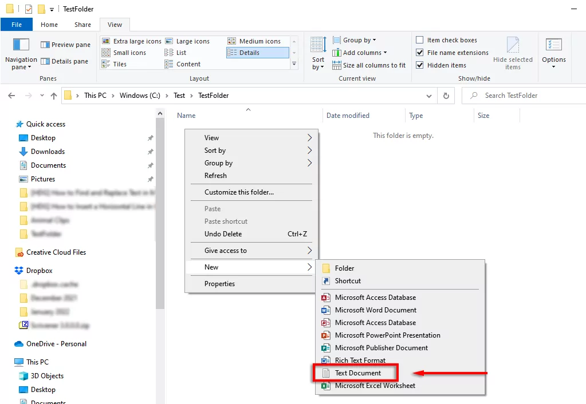Click Hide selected items button
Viewport: 586px width, 404px height.
513,53
